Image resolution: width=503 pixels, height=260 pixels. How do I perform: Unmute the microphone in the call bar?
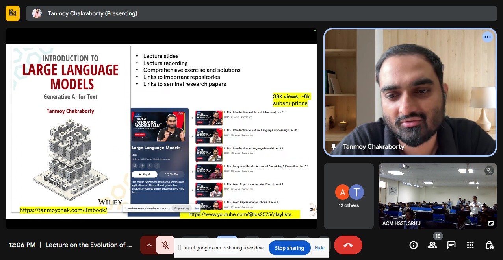pyautogui.click(x=165, y=245)
